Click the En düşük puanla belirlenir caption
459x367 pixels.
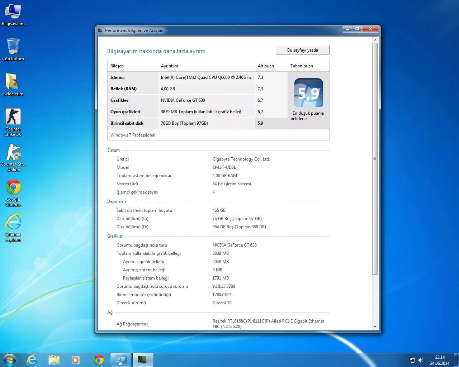pos(308,116)
